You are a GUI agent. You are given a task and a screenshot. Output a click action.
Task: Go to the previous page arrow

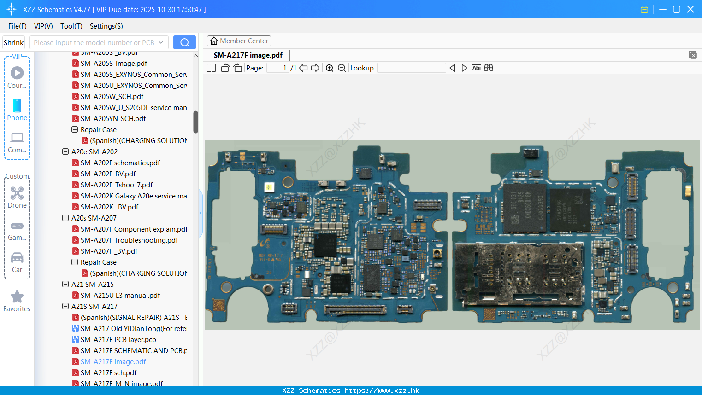point(303,68)
